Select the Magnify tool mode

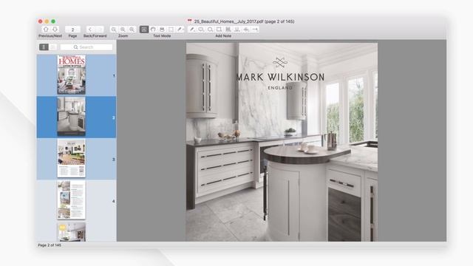click(162, 30)
